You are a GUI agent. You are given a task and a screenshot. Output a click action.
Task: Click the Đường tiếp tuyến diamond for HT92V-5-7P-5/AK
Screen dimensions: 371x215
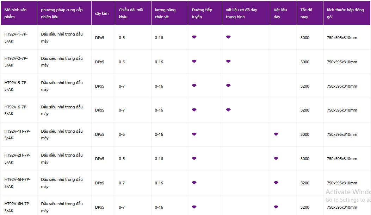(x=194, y=86)
